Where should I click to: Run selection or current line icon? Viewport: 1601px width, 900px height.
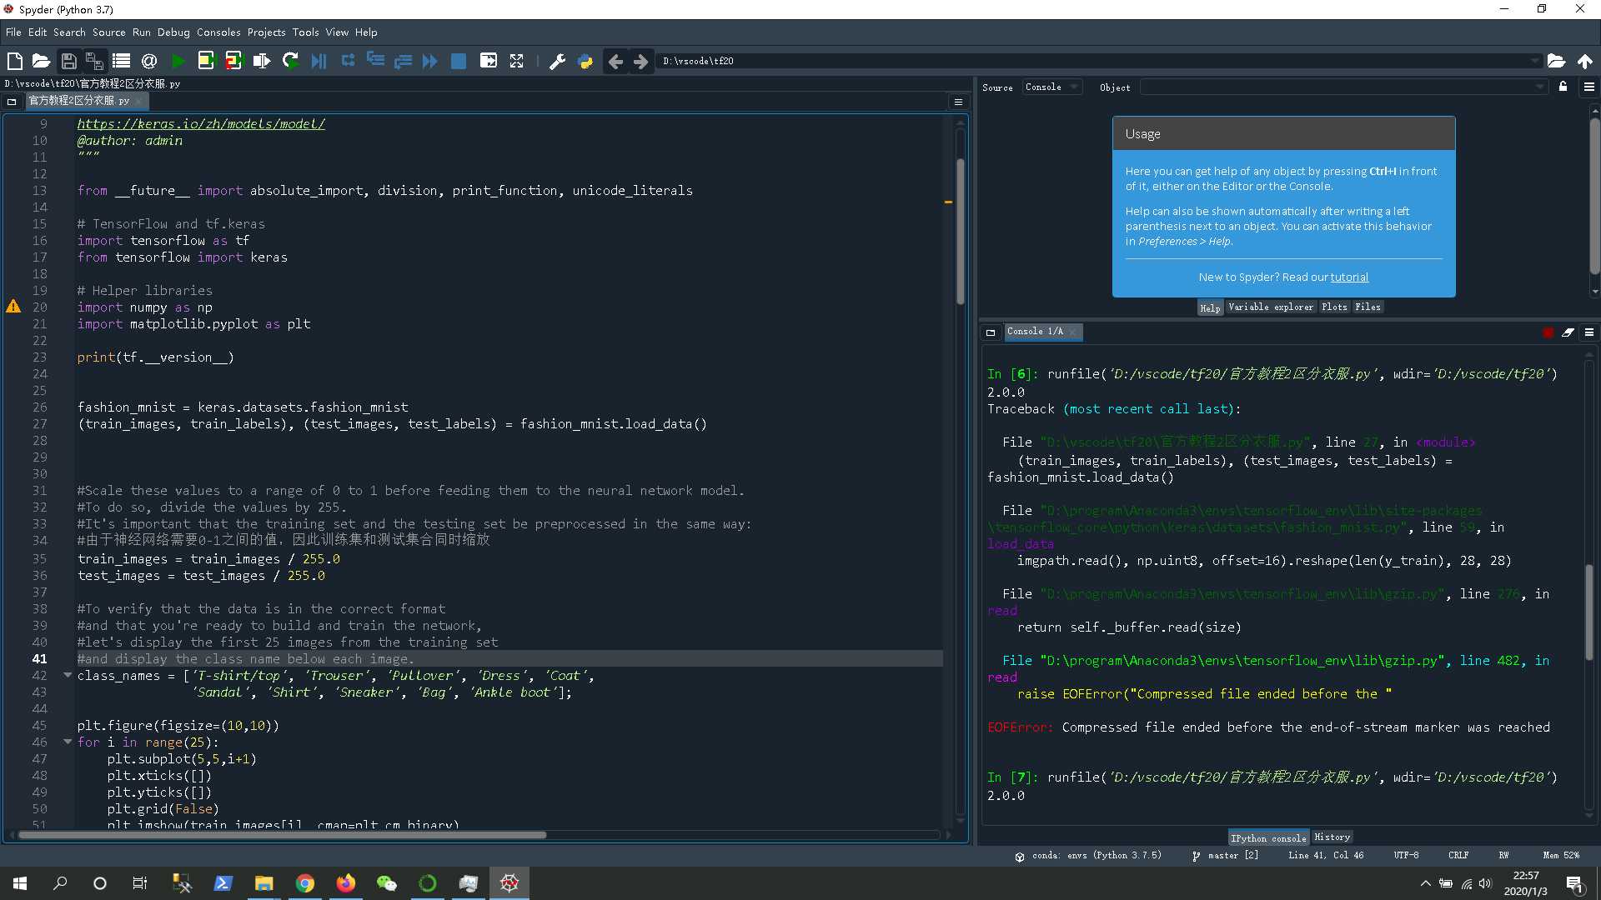pyautogui.click(x=262, y=61)
